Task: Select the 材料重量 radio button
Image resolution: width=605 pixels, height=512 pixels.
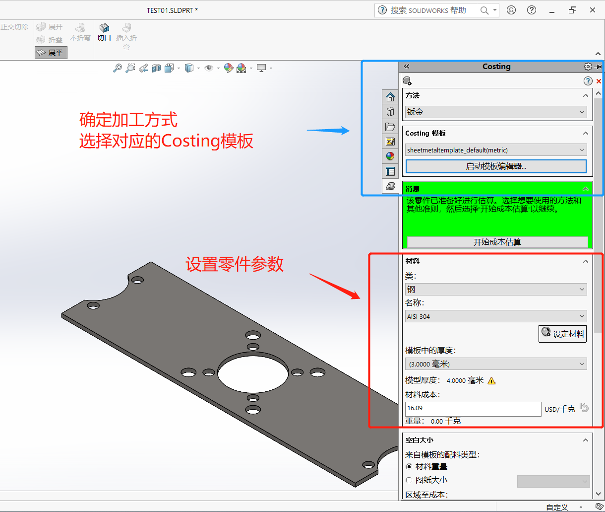Action: [x=409, y=466]
